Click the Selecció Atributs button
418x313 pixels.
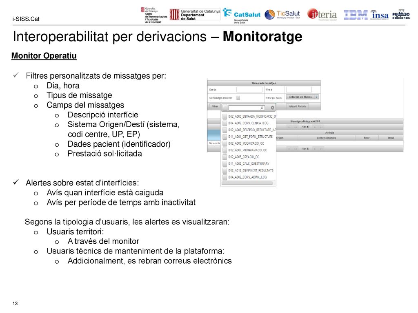point(297,106)
